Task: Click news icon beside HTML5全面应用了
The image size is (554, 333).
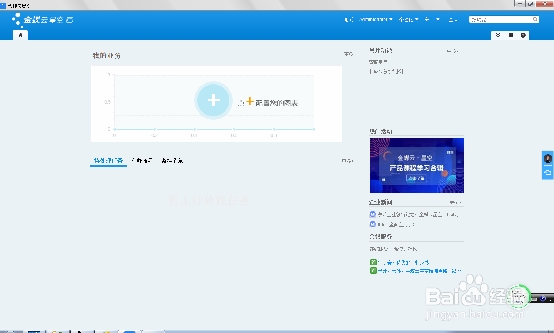Action: point(372,224)
